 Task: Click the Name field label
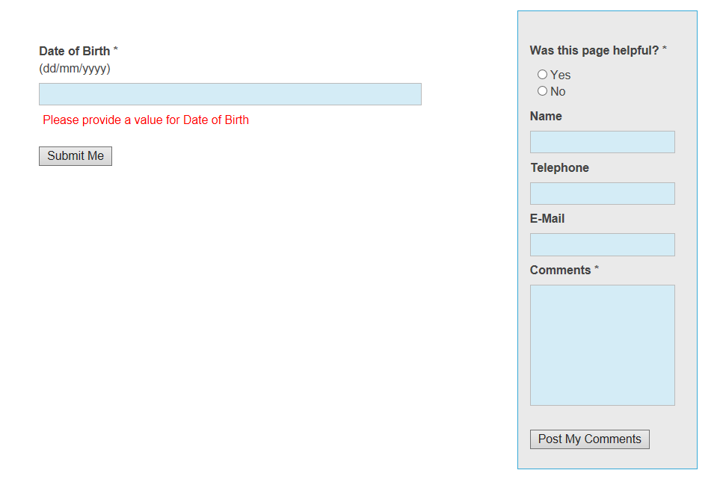[x=546, y=116]
